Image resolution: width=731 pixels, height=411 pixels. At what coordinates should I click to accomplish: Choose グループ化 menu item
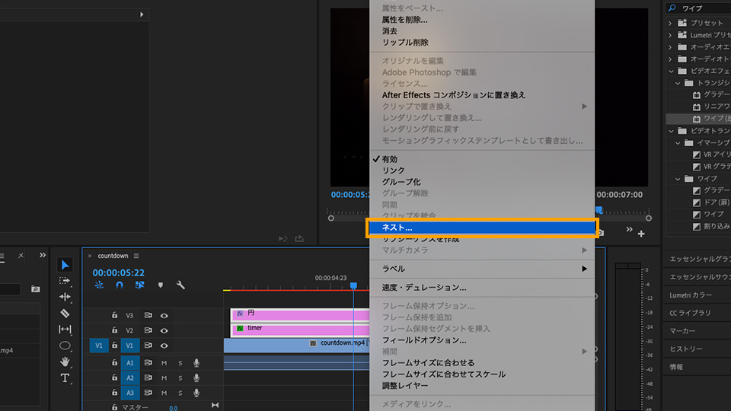pos(482,182)
